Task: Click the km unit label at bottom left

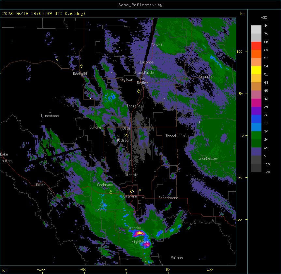Action: (5, 270)
